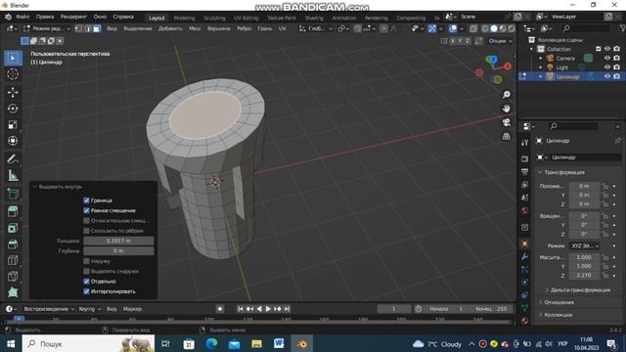Jump to the first frame
The image size is (626, 352).
point(241,309)
